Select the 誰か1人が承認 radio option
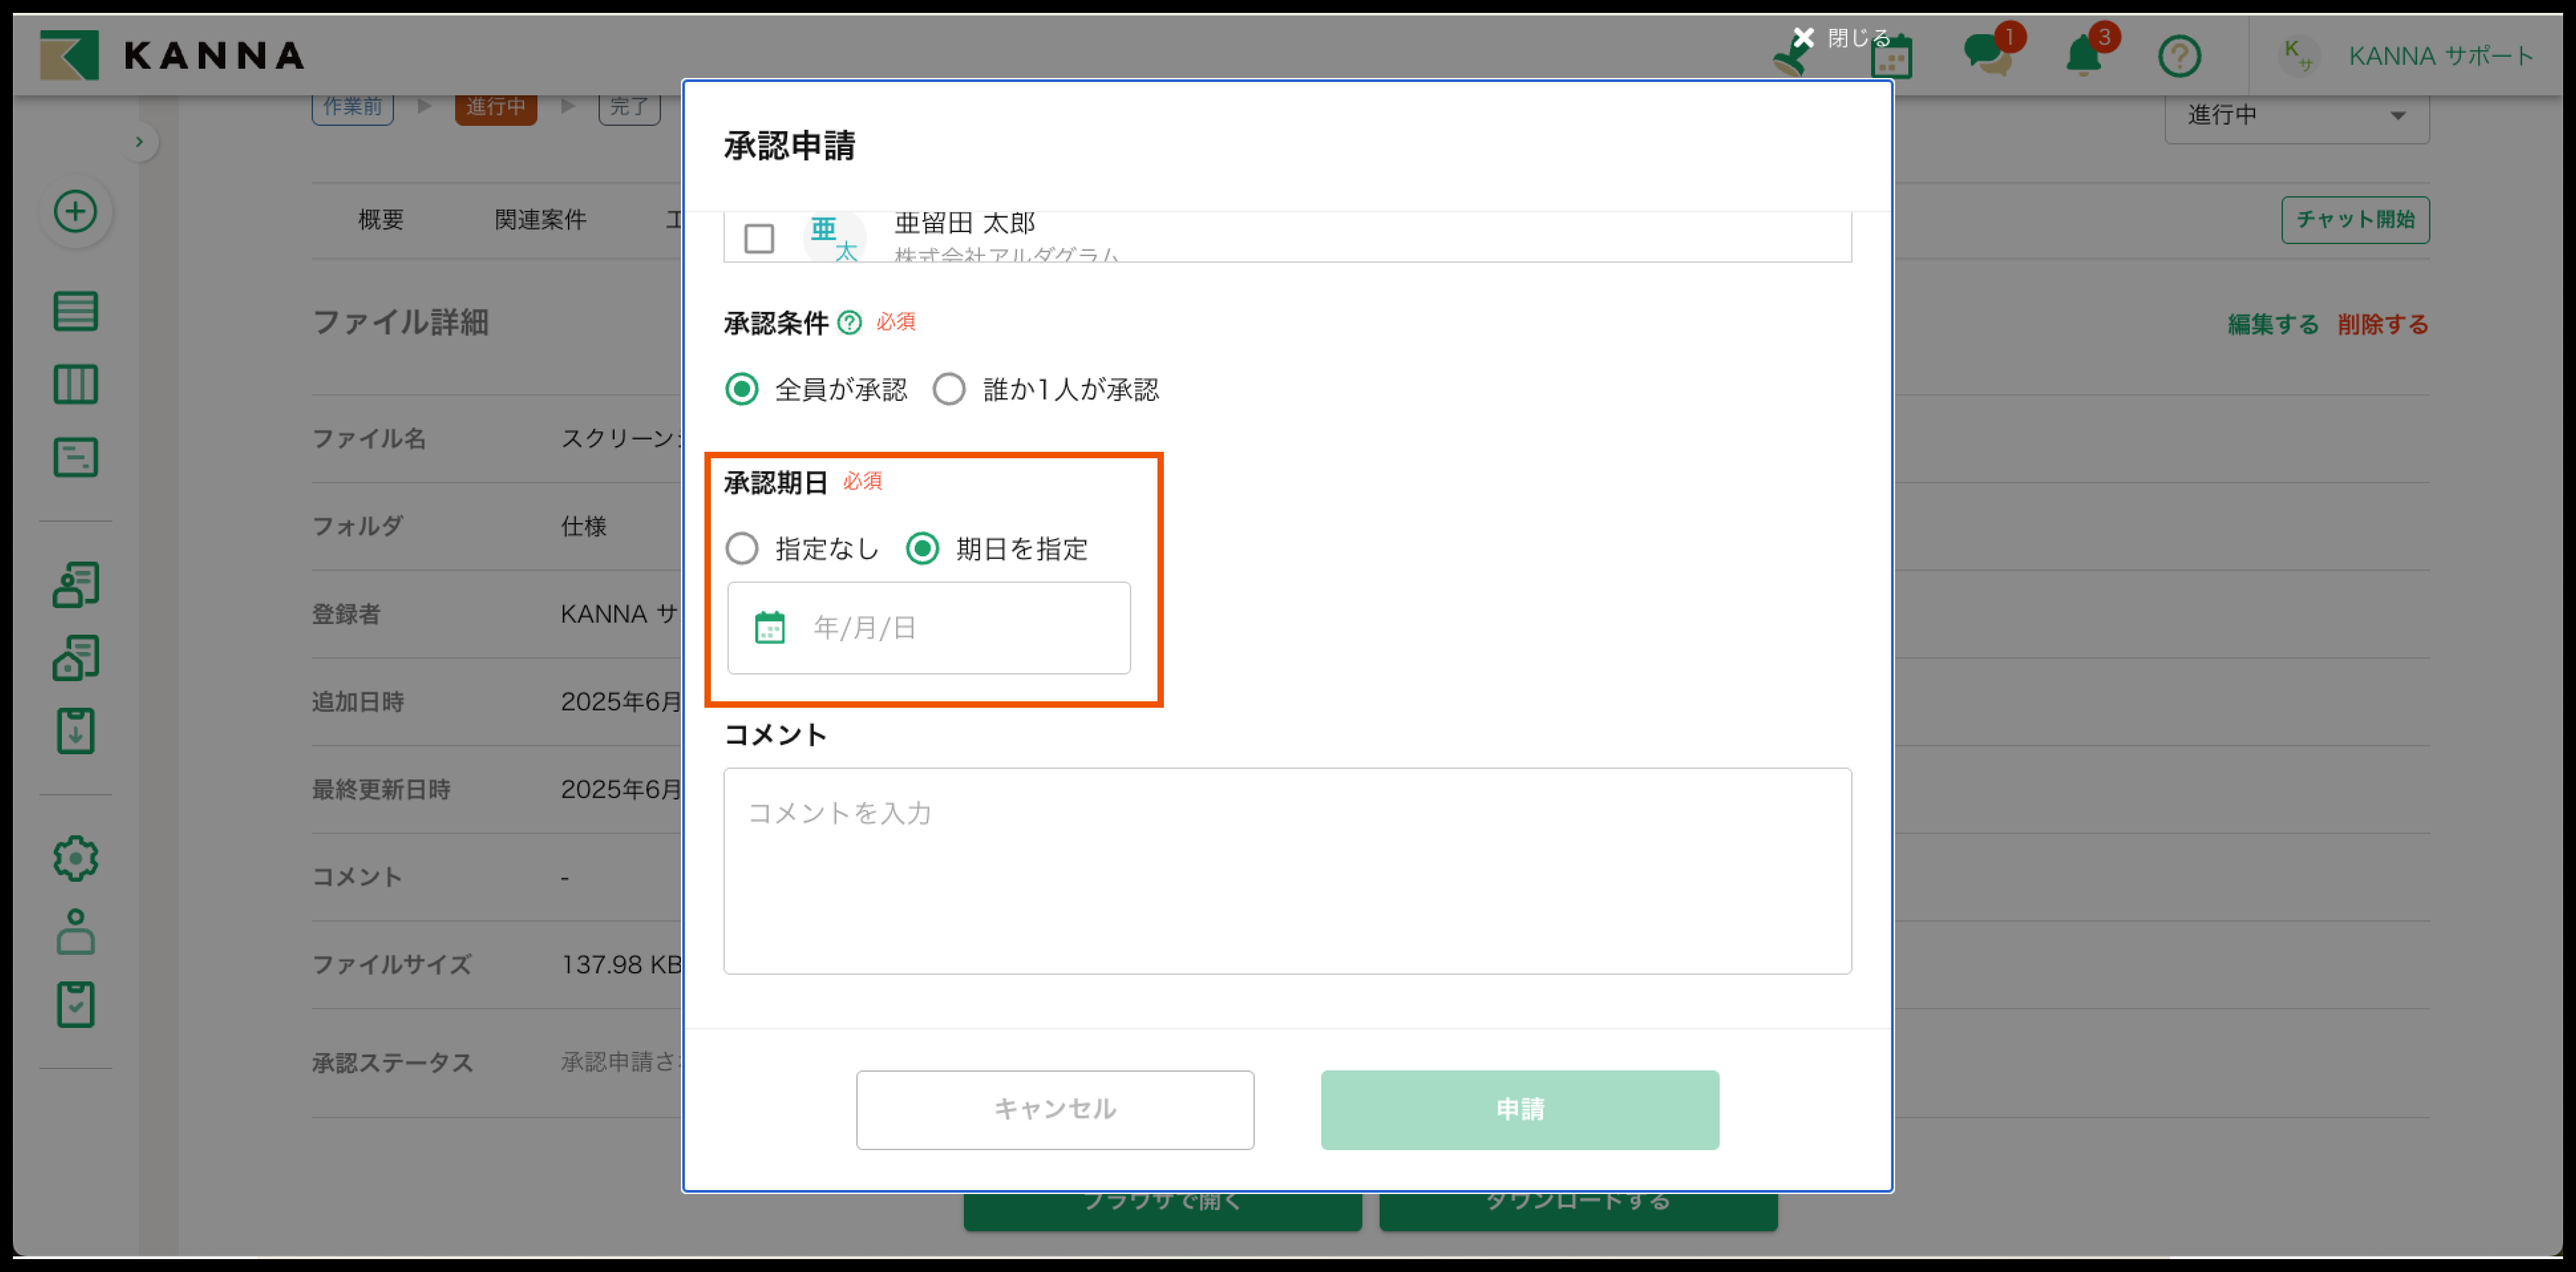The image size is (2576, 1272). tap(949, 389)
